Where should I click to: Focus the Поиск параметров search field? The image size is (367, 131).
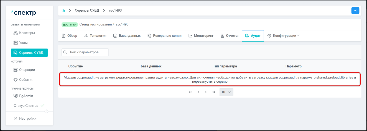click(x=87, y=52)
